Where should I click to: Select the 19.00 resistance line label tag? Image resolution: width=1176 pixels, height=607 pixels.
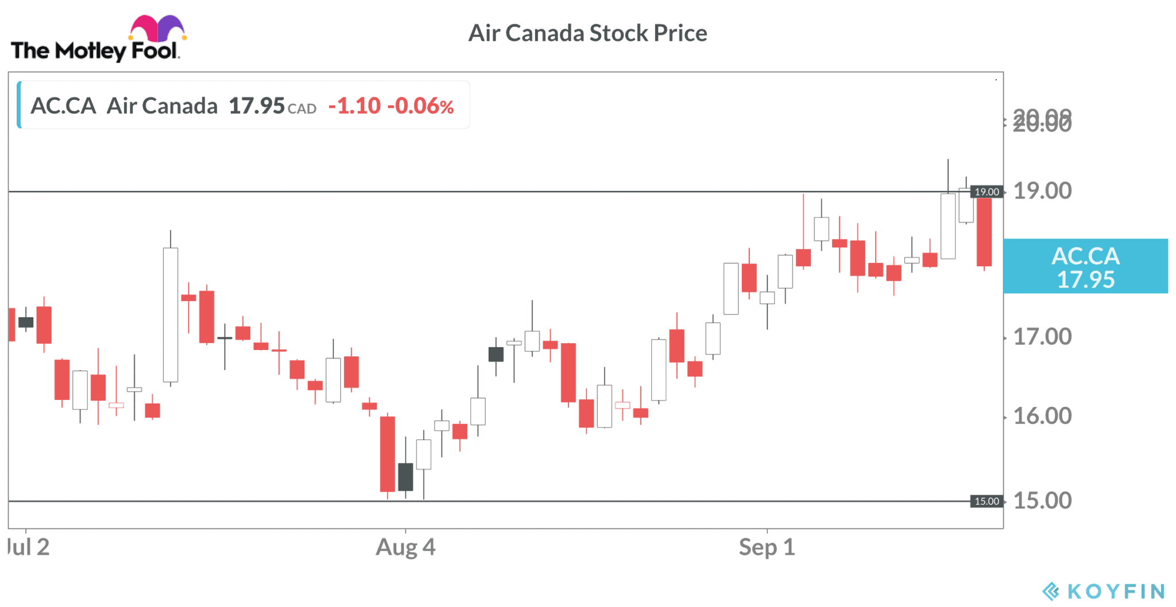[987, 192]
